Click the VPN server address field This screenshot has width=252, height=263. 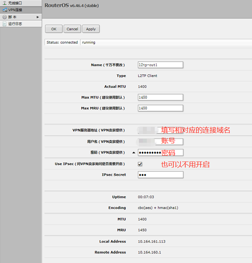(x=160, y=130)
